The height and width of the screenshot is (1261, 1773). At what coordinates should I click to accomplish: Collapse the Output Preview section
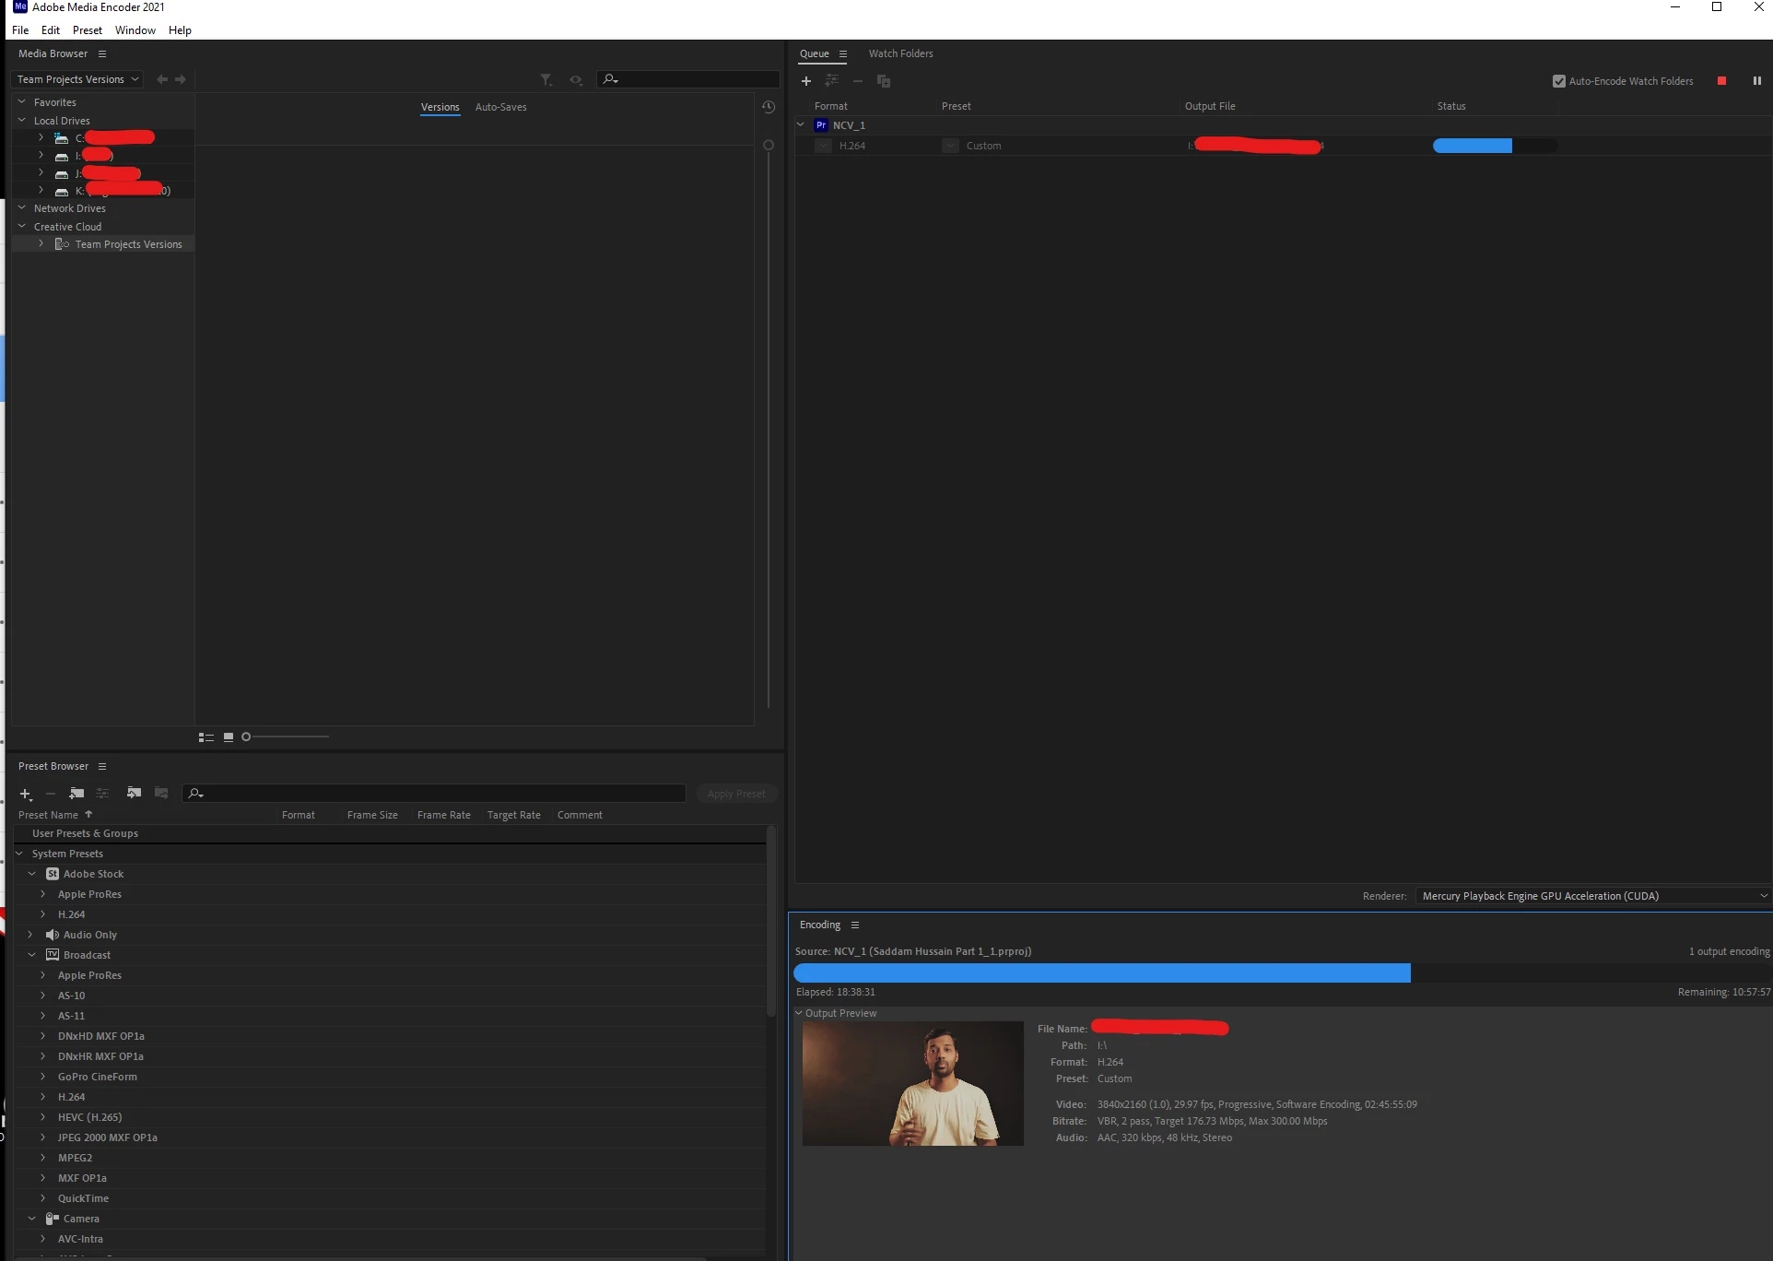(799, 1013)
